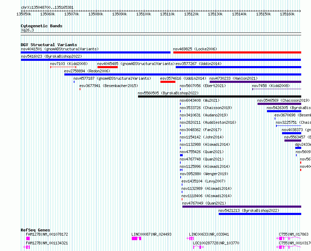Click 135150k mark on the ruler

[263, 14]
